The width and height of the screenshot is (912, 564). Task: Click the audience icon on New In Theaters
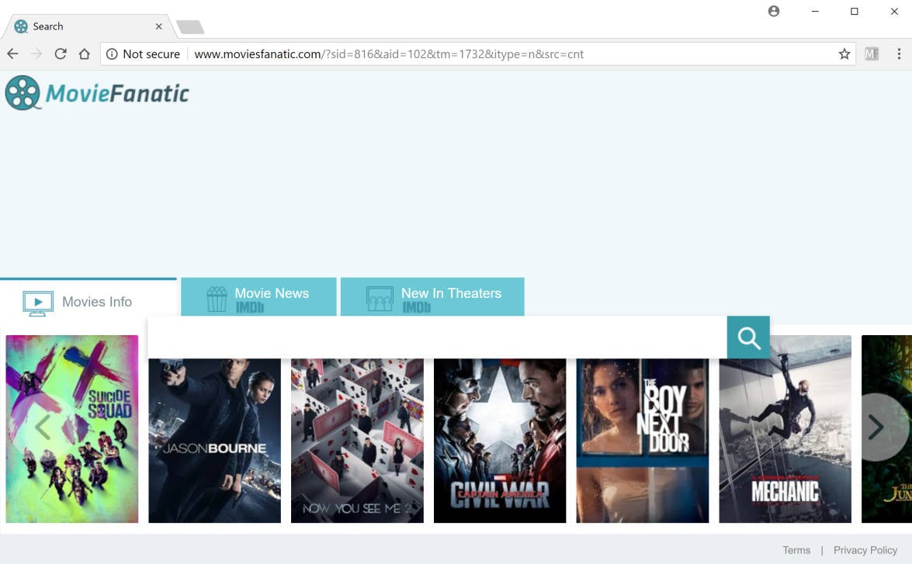379,297
